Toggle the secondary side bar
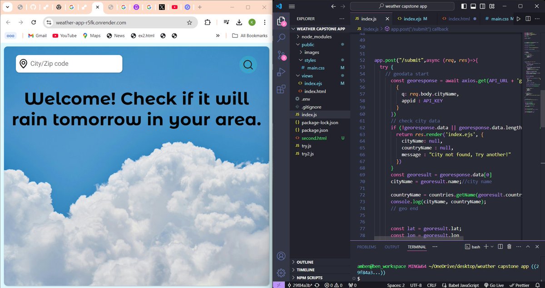545x288 pixels. point(482,6)
